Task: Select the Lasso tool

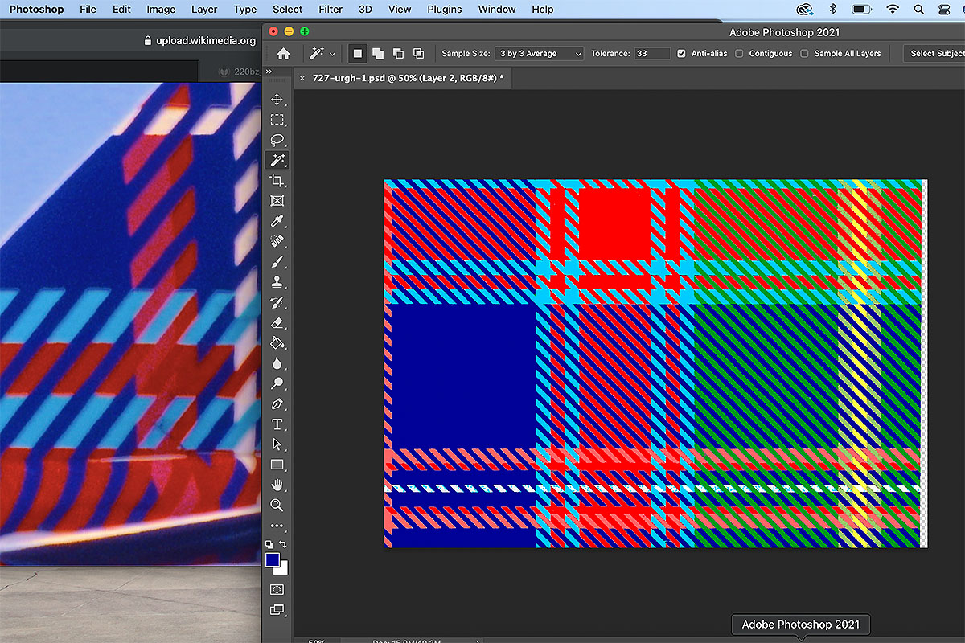Action: pos(277,140)
